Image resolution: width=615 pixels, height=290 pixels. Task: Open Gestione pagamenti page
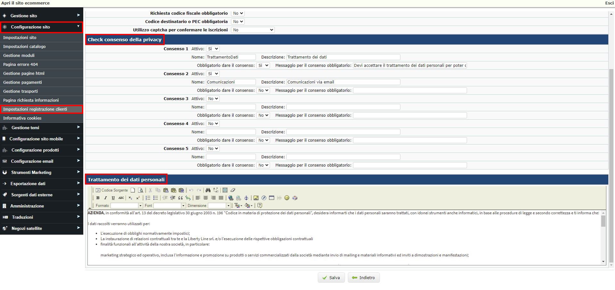point(42,82)
